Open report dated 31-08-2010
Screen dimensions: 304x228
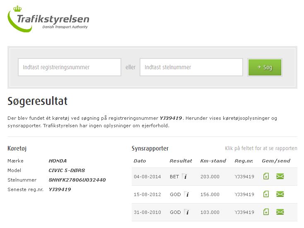tap(147, 212)
